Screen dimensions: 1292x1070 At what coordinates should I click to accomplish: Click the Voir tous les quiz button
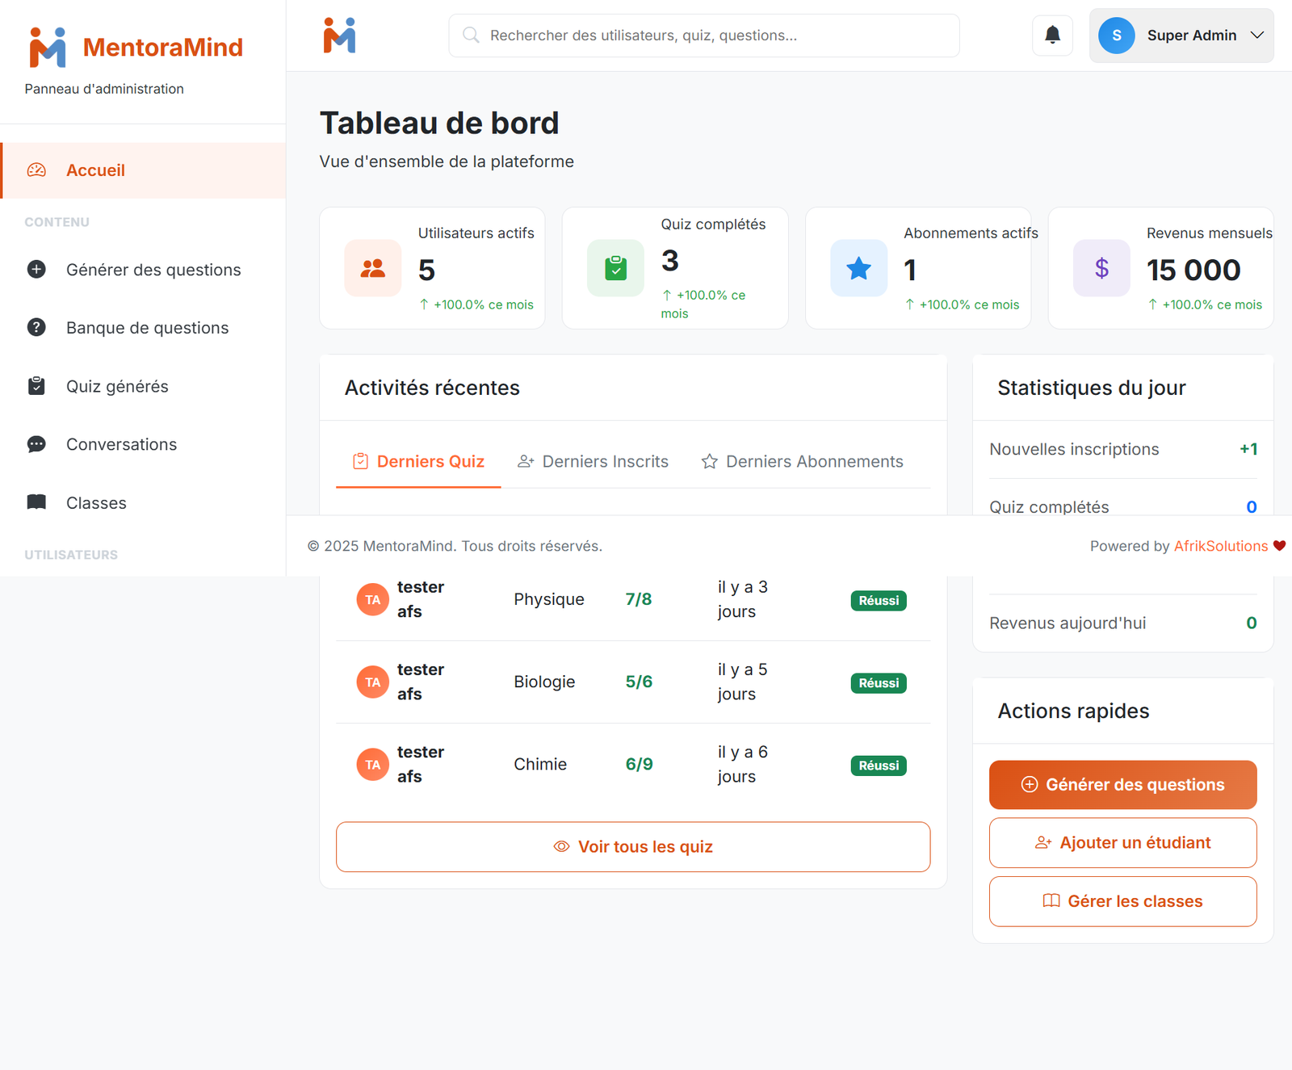point(633,847)
